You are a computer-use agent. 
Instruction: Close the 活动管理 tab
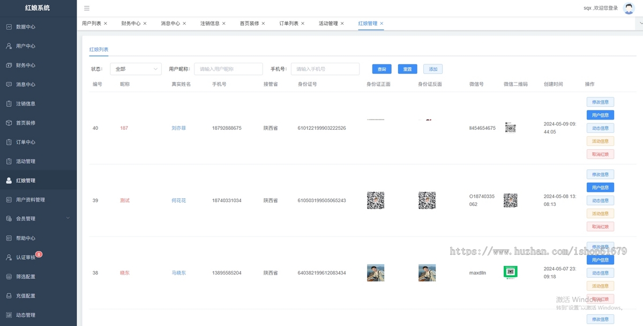coord(342,24)
